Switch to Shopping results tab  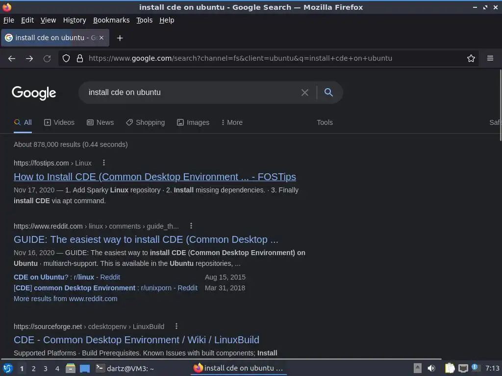point(145,122)
